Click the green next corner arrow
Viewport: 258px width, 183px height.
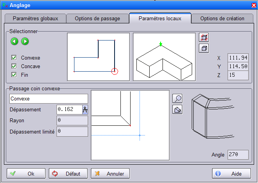[x=25, y=41]
